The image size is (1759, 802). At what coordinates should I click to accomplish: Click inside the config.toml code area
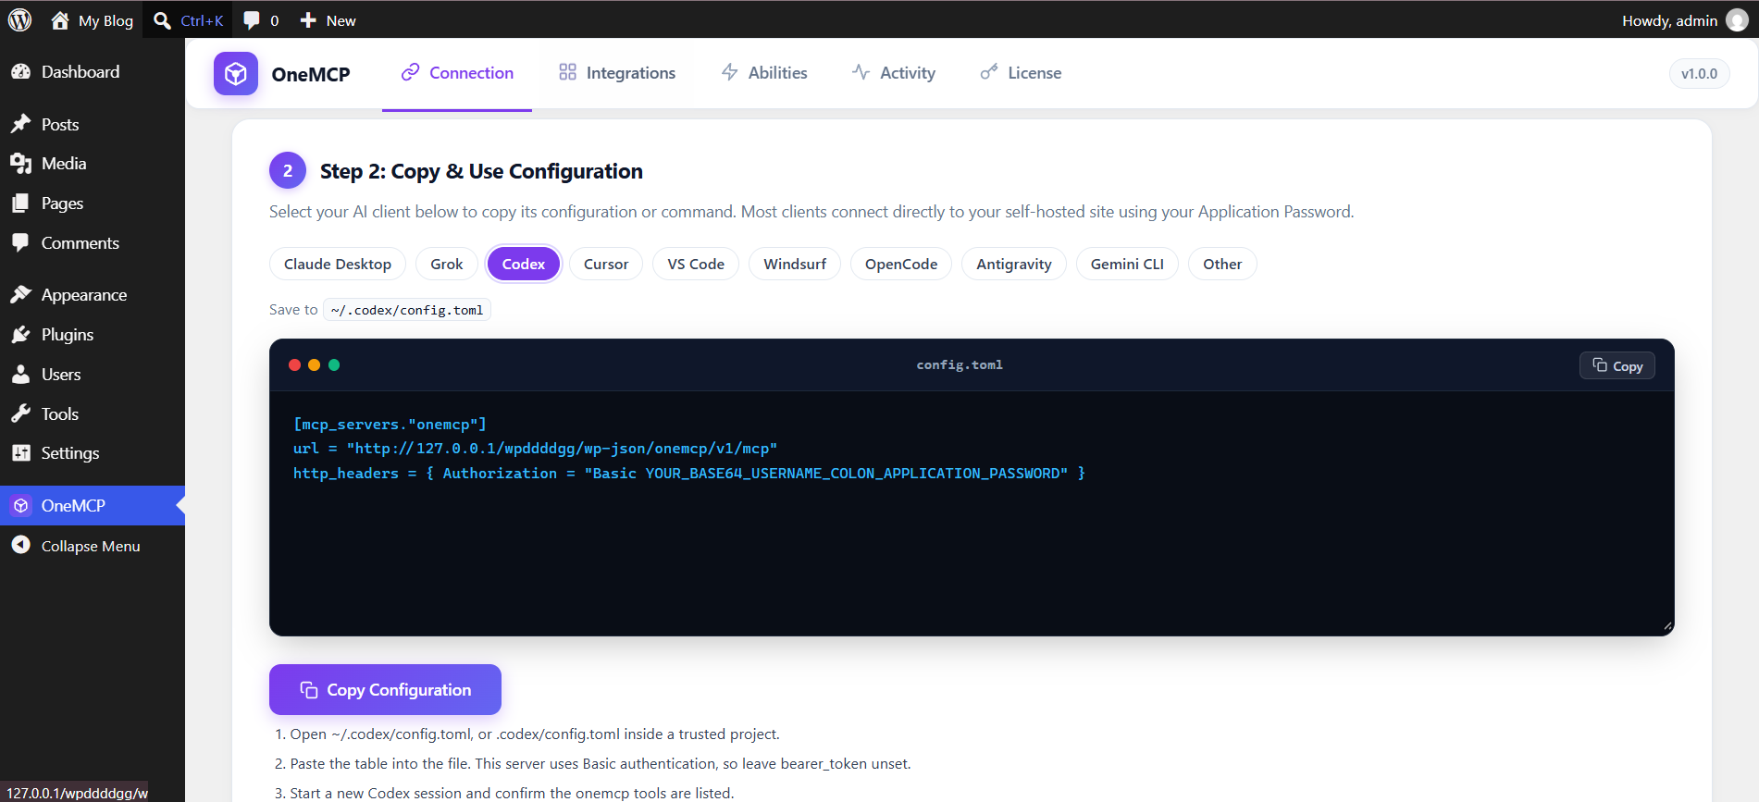click(972, 512)
